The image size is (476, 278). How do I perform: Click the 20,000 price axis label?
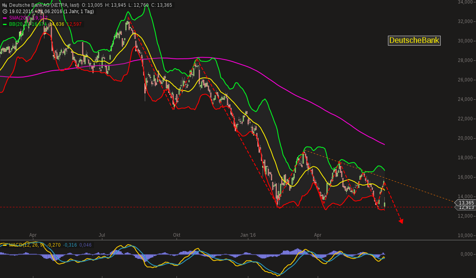[465, 138]
